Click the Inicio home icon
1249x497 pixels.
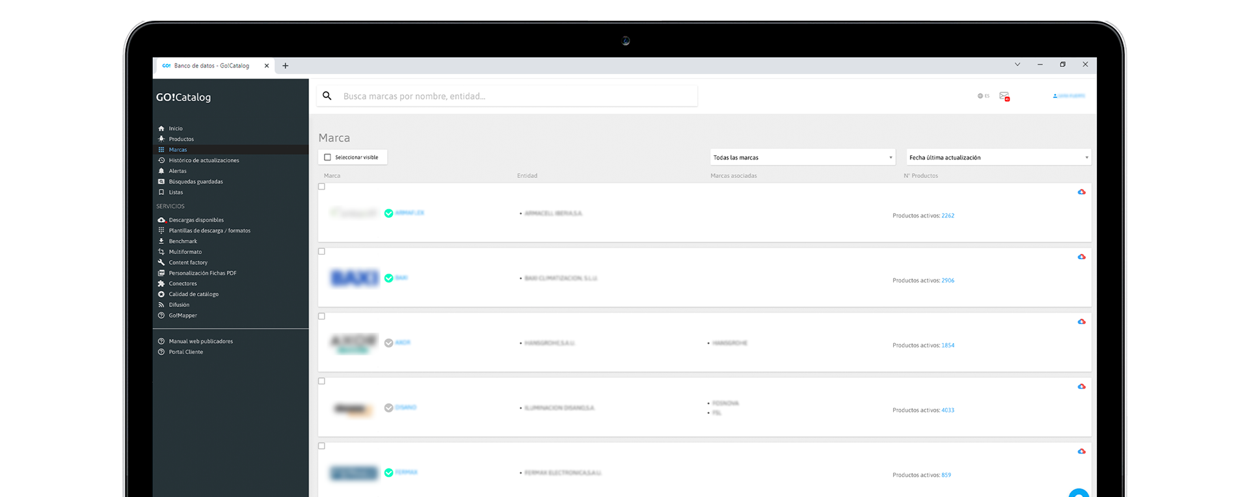pos(161,129)
